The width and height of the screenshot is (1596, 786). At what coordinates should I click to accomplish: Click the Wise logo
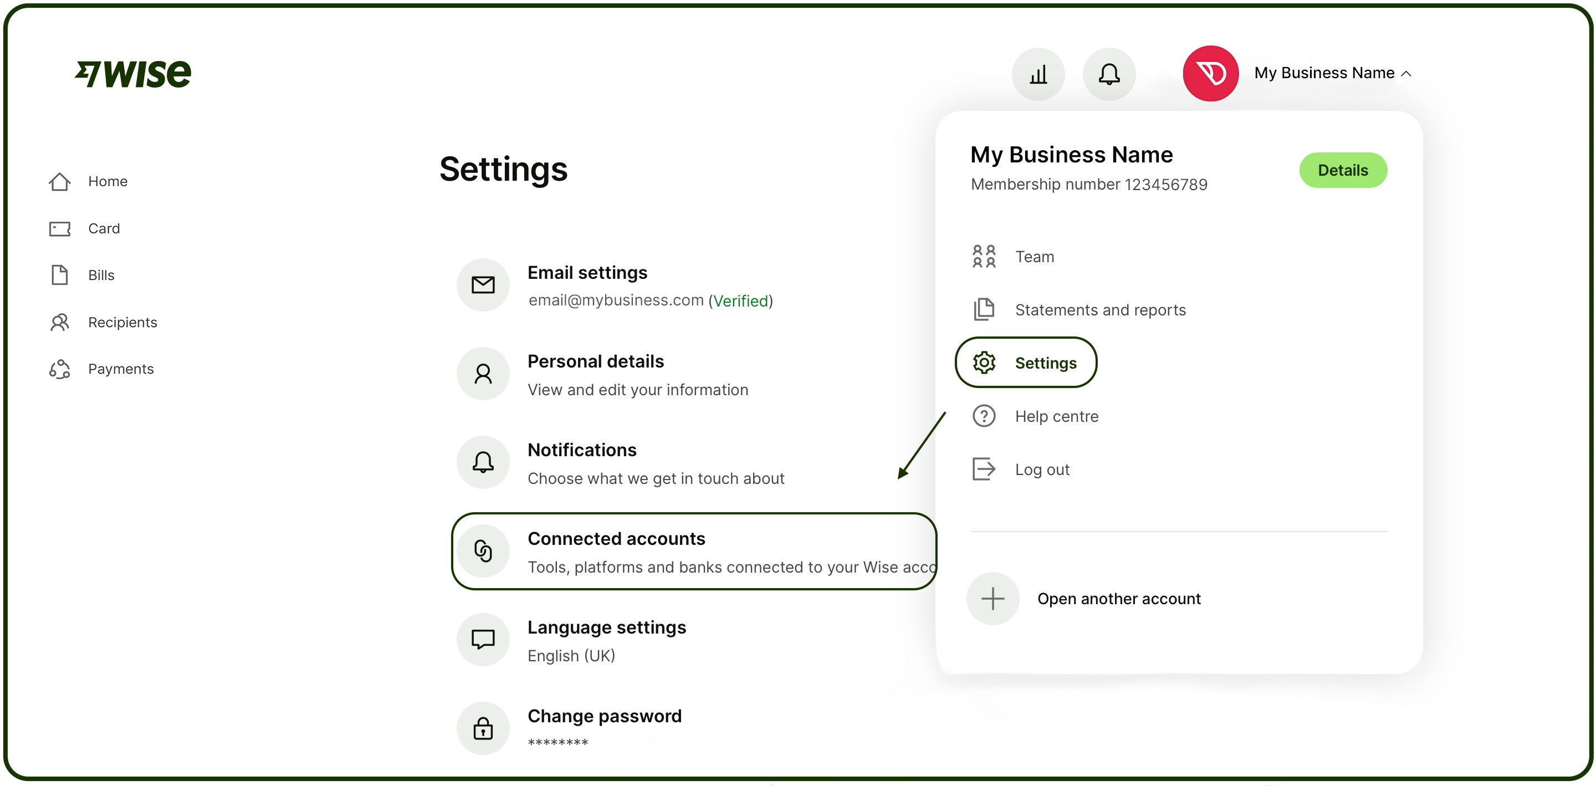pyautogui.click(x=133, y=74)
